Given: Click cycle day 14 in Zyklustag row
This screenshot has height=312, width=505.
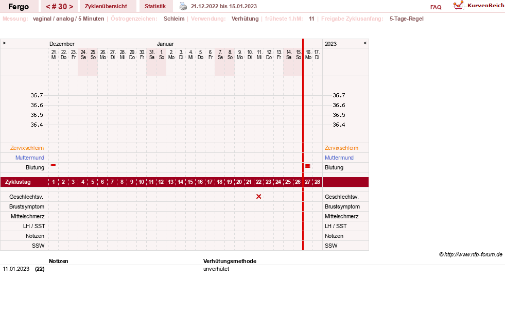Looking at the screenshot, I should (x=180, y=182).
